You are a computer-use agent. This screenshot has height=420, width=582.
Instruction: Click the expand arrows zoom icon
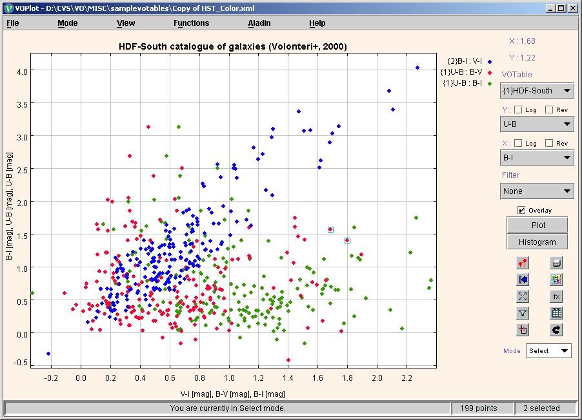[x=523, y=296]
